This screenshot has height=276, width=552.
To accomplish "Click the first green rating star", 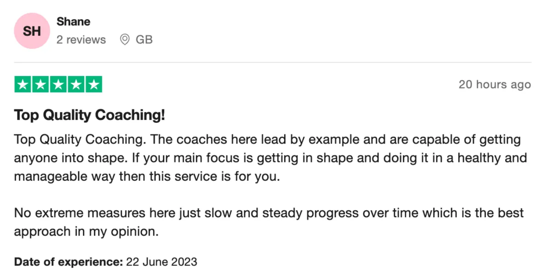I will click(23, 85).
